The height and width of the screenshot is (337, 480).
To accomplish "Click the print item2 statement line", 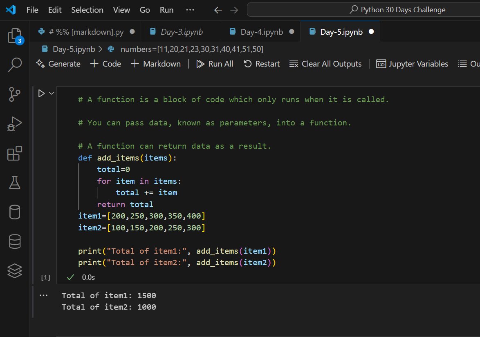I will (x=177, y=263).
